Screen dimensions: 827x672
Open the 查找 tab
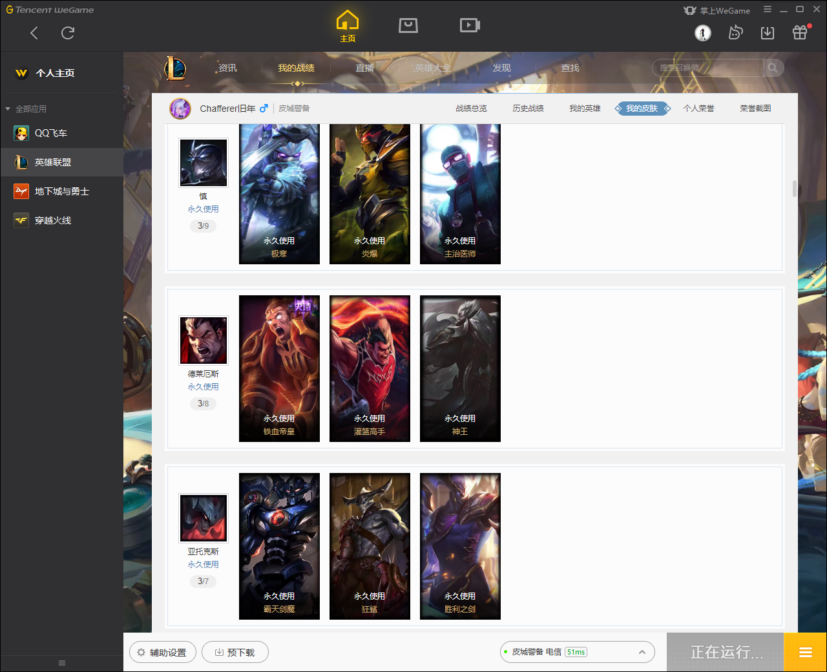570,68
